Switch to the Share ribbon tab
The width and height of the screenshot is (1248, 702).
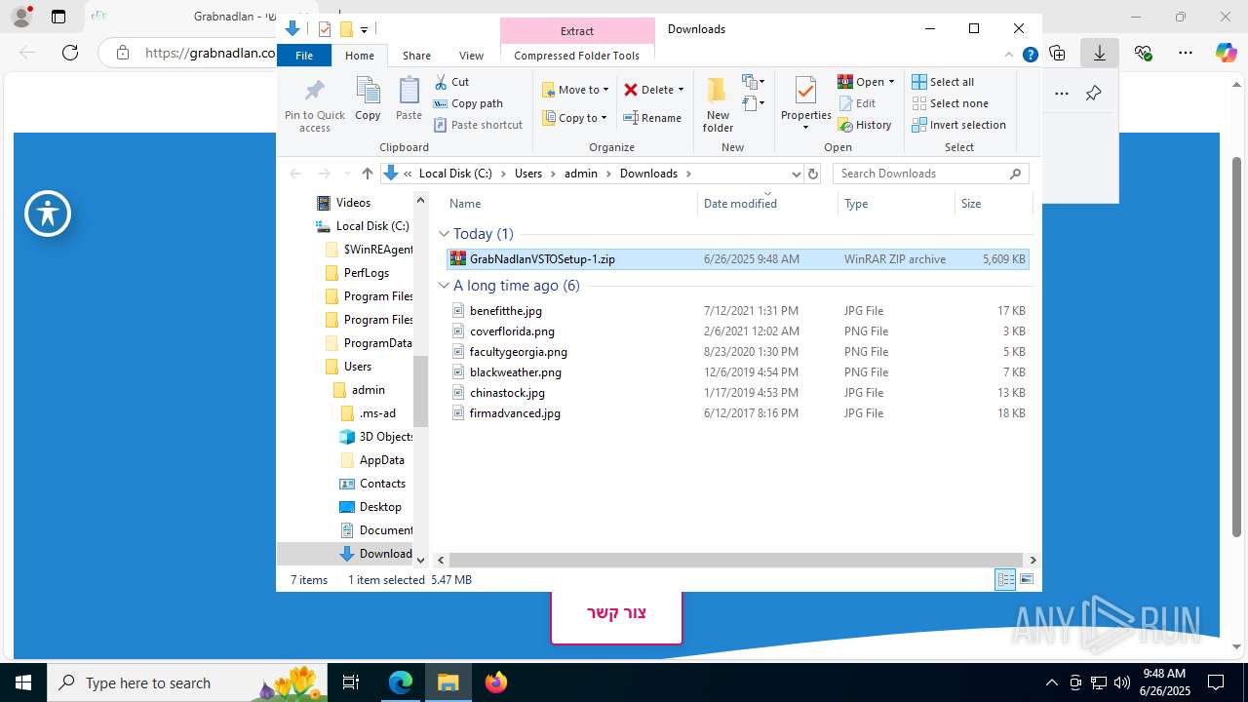click(x=416, y=56)
